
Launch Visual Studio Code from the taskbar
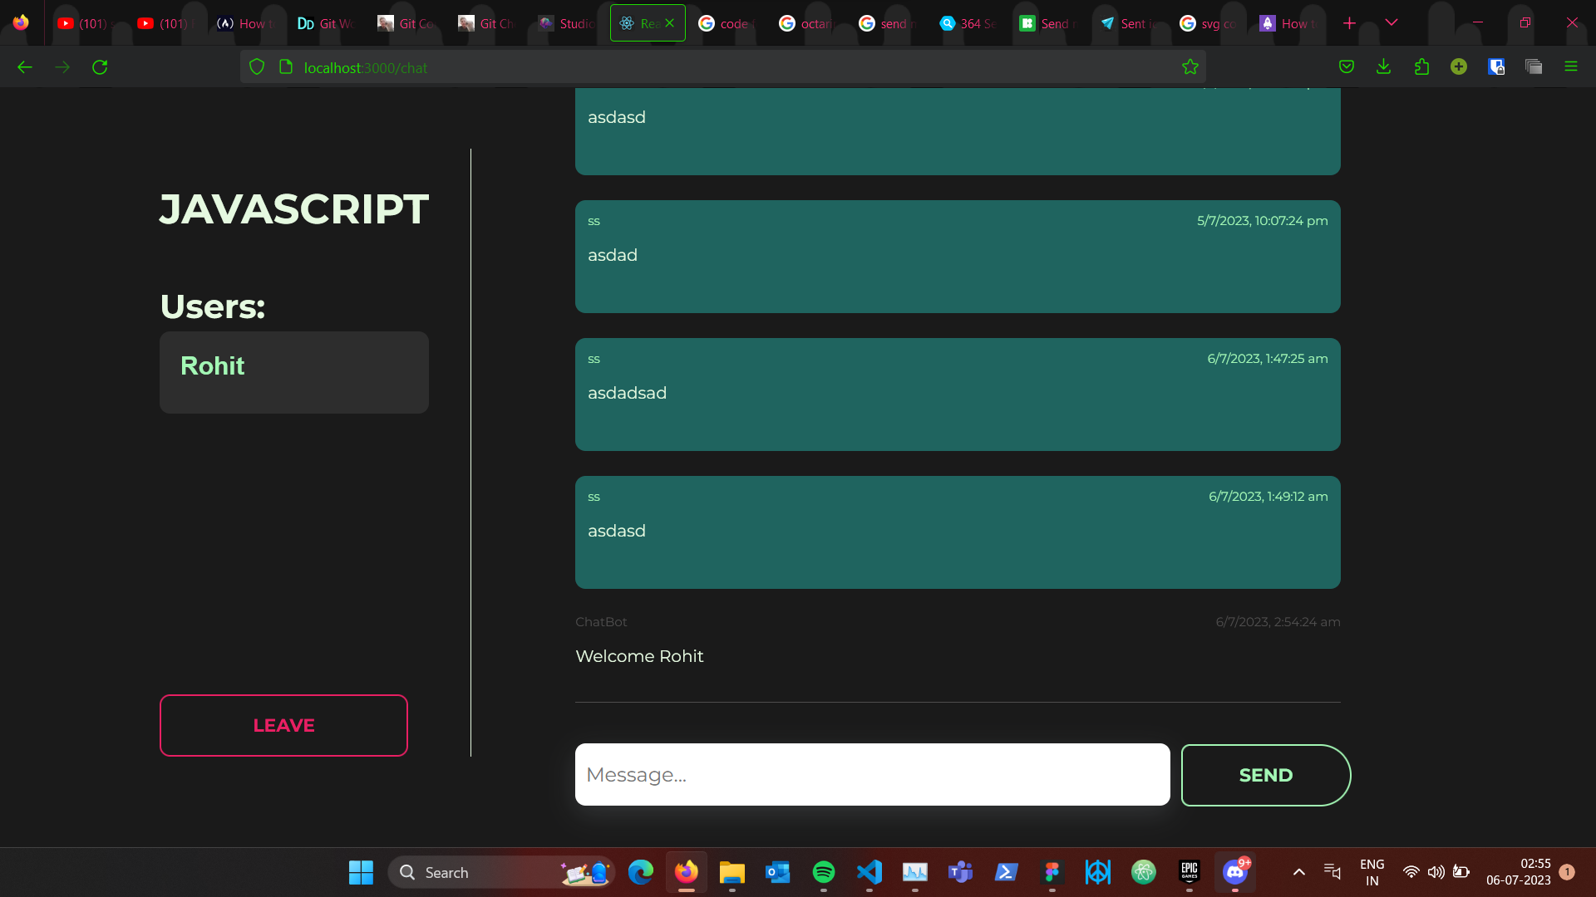(869, 872)
